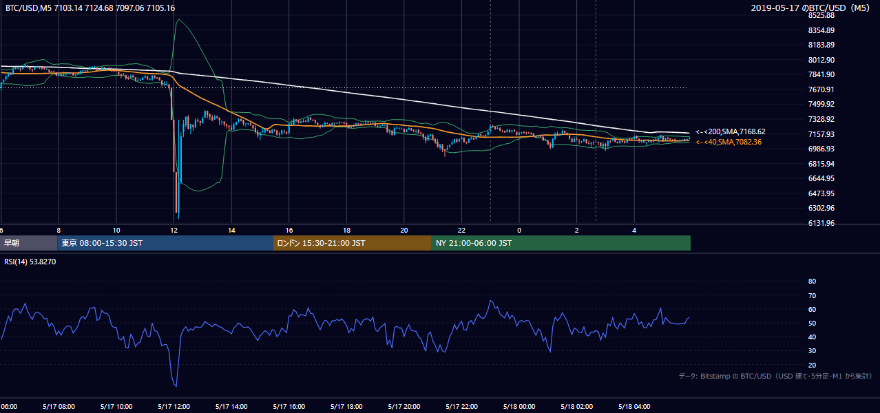Click the 早朝 session bar
Viewport: 880px width, 413px height.
click(x=29, y=243)
